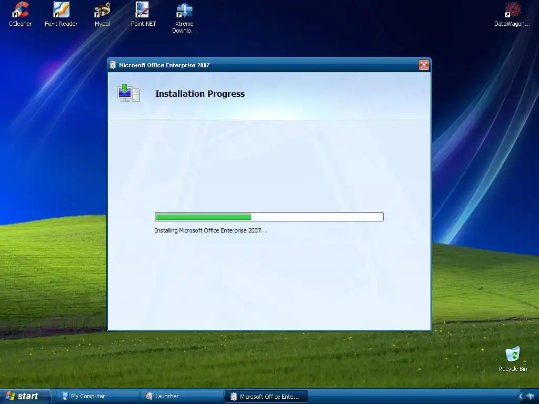The image size is (539, 404).
Task: Open the Recycle Bin
Action: coord(513,359)
